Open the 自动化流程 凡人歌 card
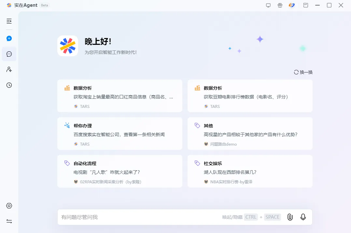Screen dimensions: 351x233 [x=120, y=171]
